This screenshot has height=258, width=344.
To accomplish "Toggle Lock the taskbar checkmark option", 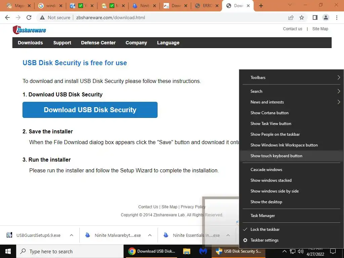I will coord(291,229).
